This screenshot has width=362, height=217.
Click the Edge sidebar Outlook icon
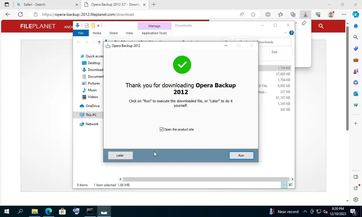click(356, 94)
